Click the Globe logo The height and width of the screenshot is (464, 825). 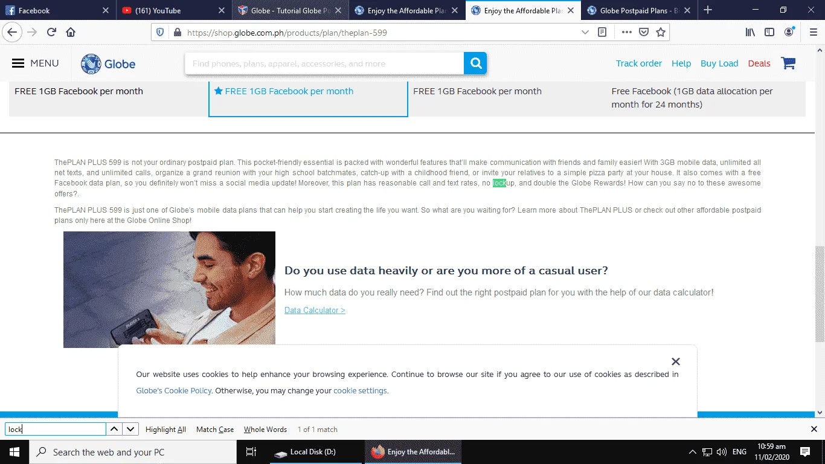108,63
